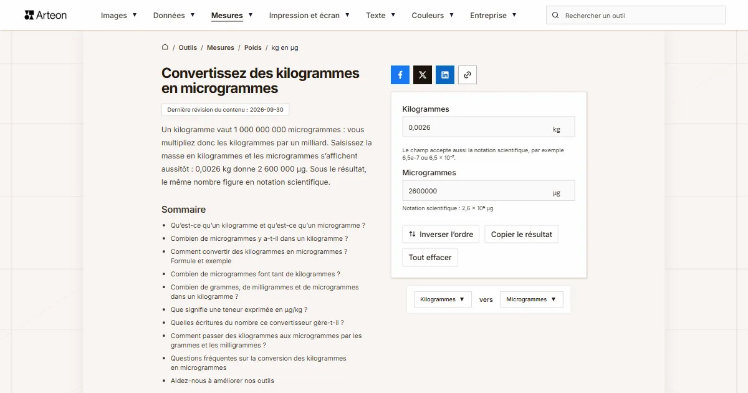Click the Arteon logo
This screenshot has height=393, width=748.
point(46,15)
